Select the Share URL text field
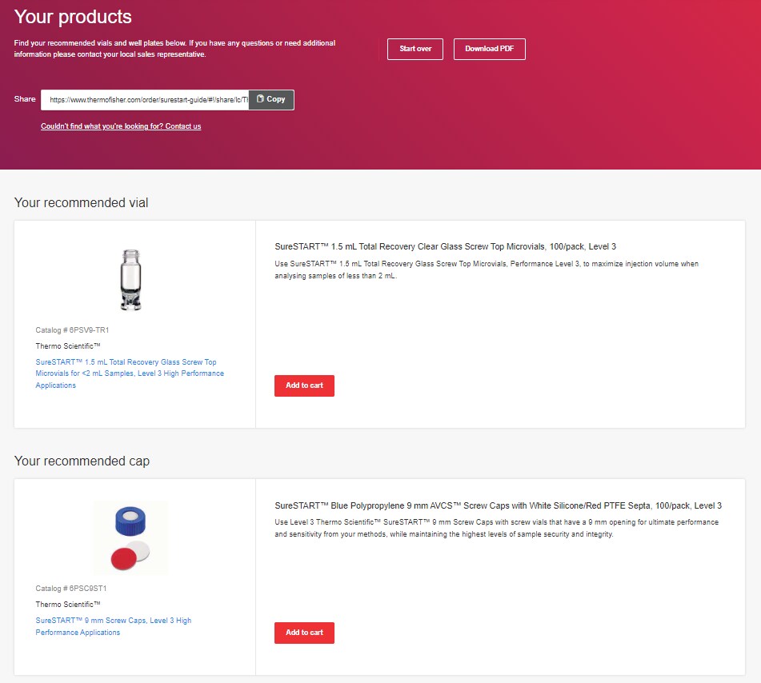Screen dimensions: 761x683 [x=145, y=100]
